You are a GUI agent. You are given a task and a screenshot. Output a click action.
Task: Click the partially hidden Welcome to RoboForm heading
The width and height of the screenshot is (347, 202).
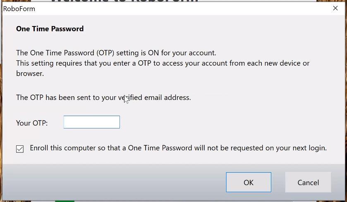124,1
